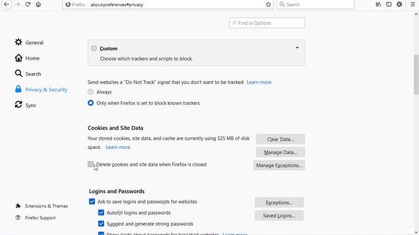The height and width of the screenshot is (235, 419).
Task: Click the Extensions & Themes puzzle icon
Action: pos(18,206)
